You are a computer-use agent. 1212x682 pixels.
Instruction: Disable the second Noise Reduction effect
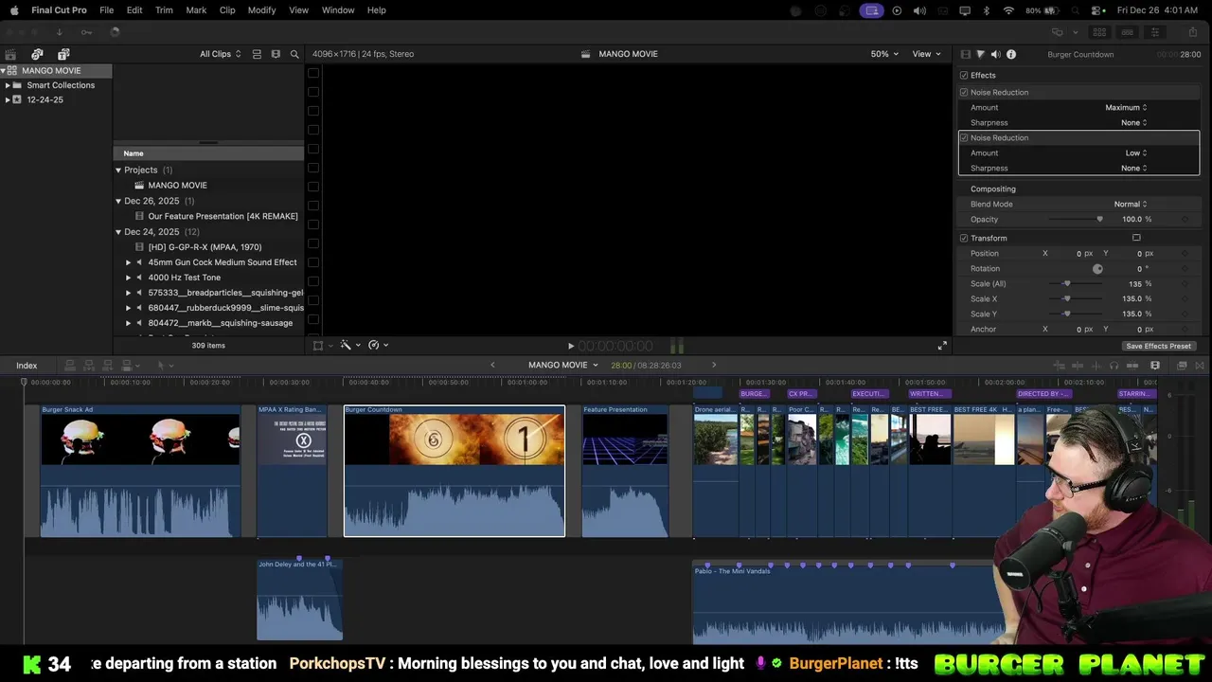click(x=964, y=137)
